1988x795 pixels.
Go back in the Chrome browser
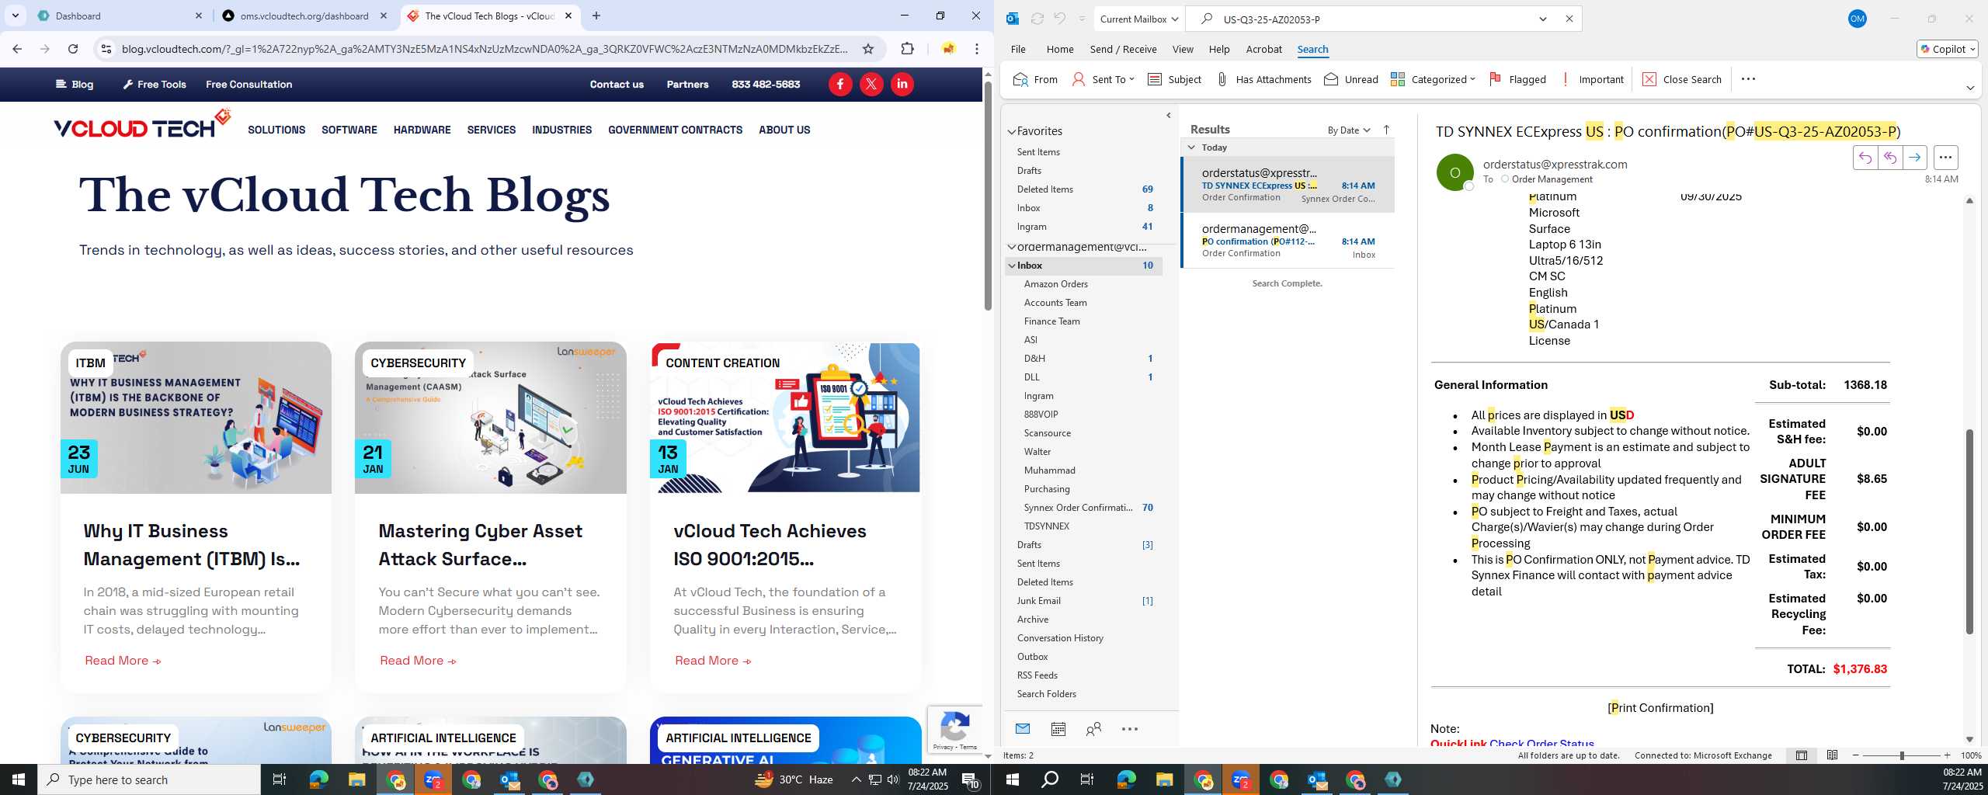click(x=17, y=49)
